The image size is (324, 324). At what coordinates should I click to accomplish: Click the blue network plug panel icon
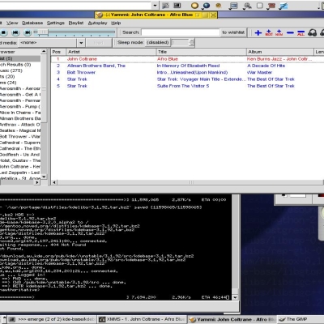click(283, 6)
